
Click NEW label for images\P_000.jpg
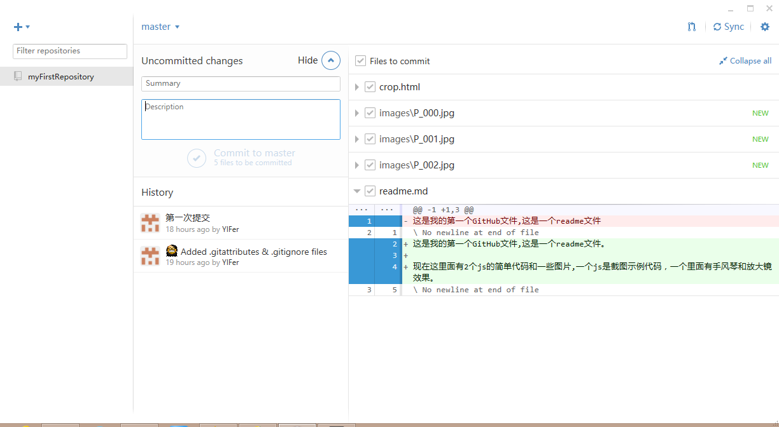(x=761, y=113)
